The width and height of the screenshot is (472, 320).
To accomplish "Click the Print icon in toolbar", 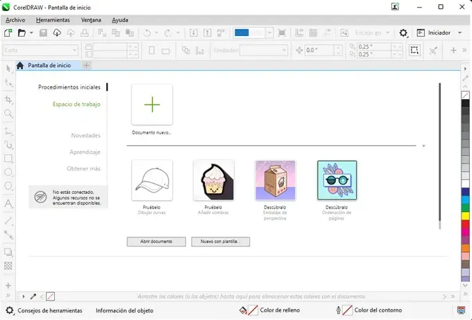I will 85,33.
